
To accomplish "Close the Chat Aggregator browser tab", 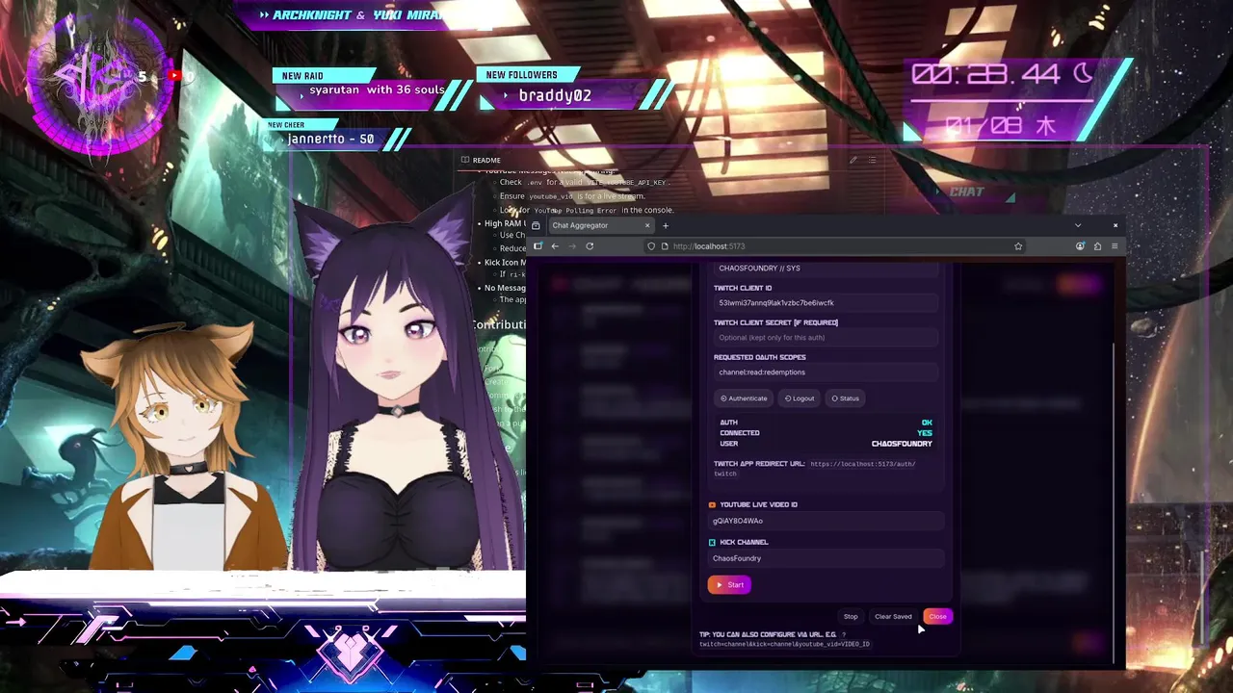I will [x=647, y=225].
